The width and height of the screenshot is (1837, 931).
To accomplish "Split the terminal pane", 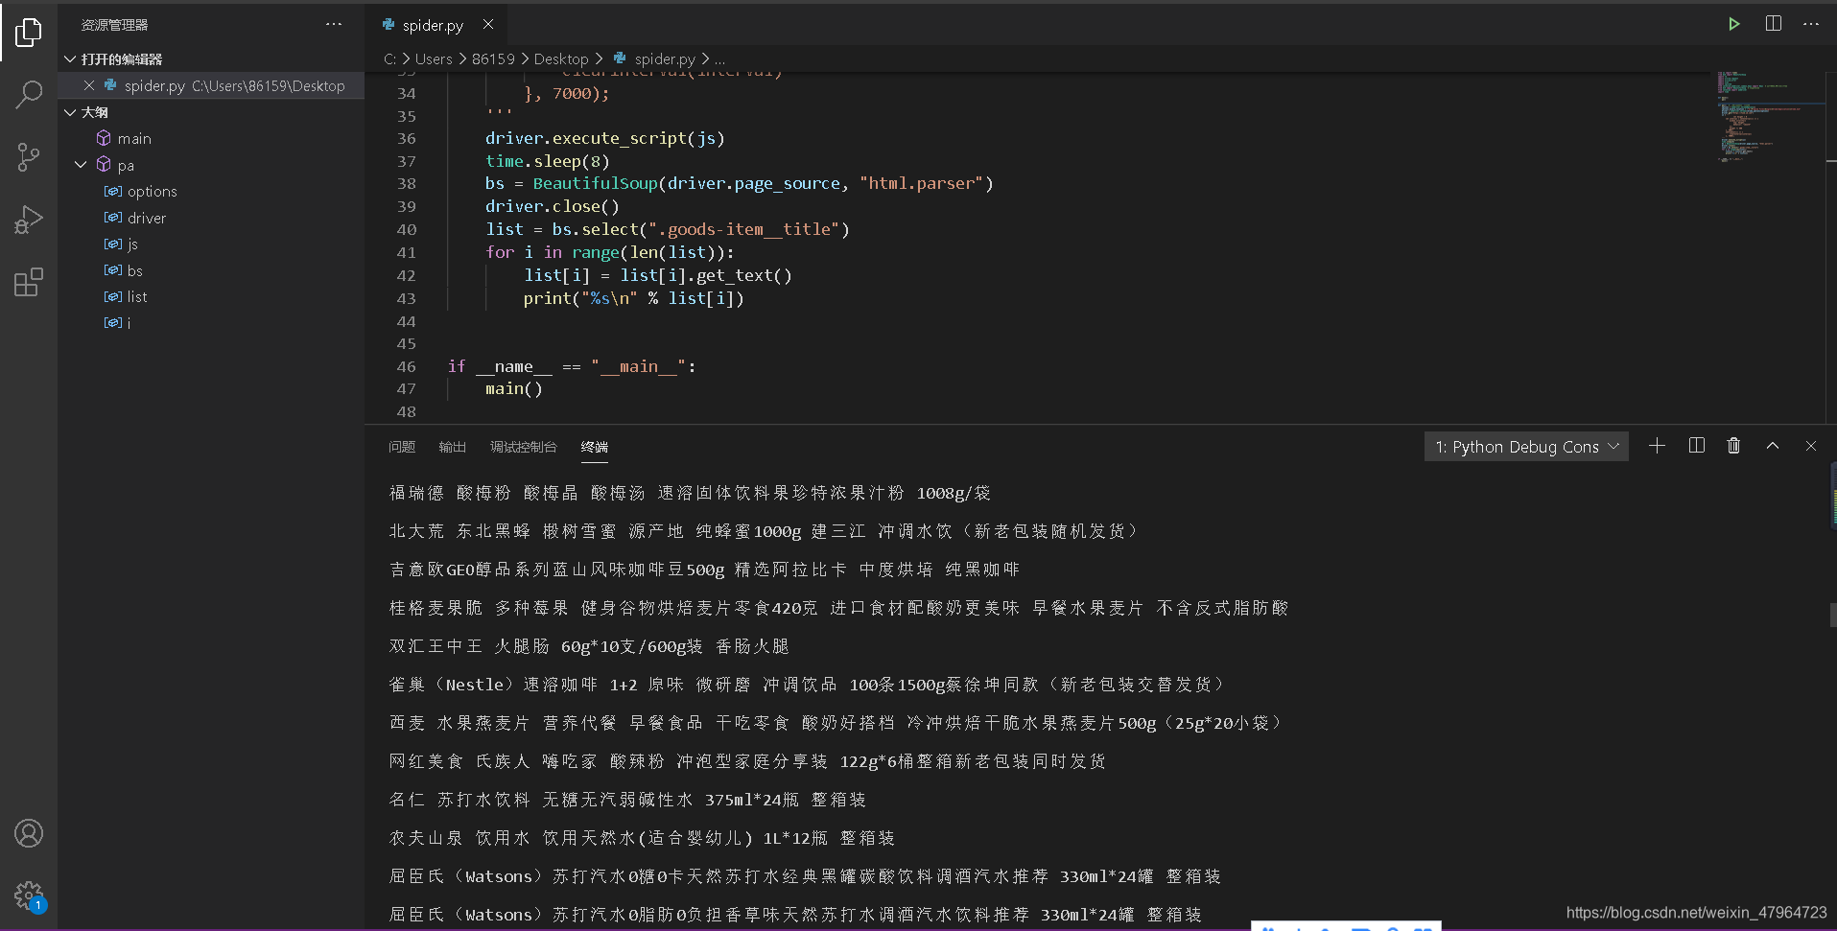I will [1696, 446].
